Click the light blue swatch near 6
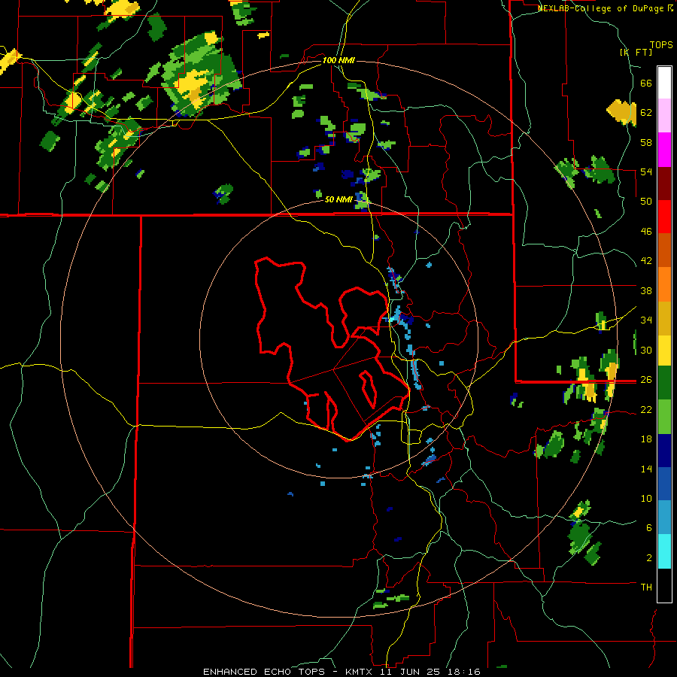 pos(664,518)
